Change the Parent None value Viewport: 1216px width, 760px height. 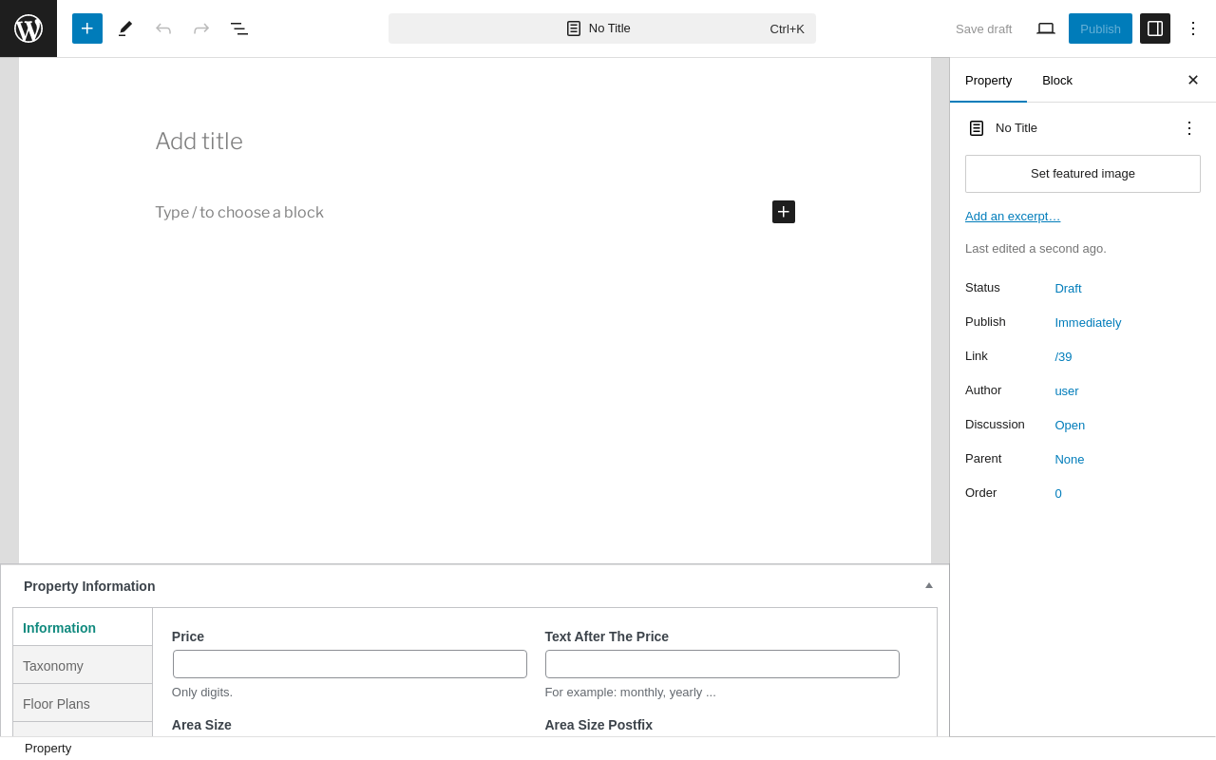(x=1070, y=459)
